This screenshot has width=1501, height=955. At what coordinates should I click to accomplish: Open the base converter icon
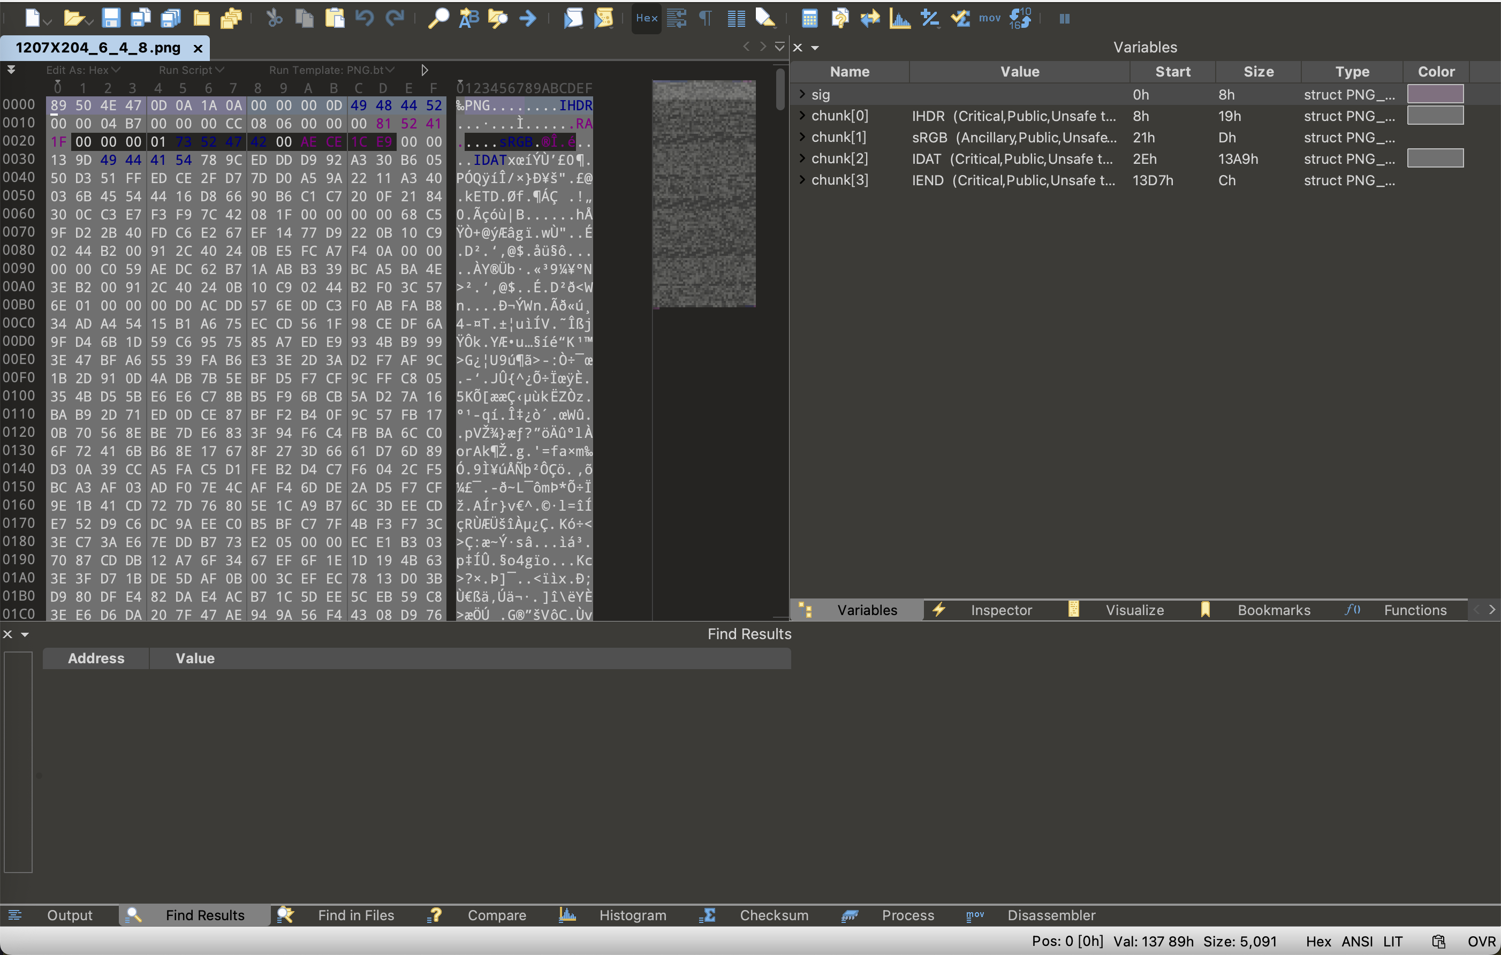click(1020, 19)
